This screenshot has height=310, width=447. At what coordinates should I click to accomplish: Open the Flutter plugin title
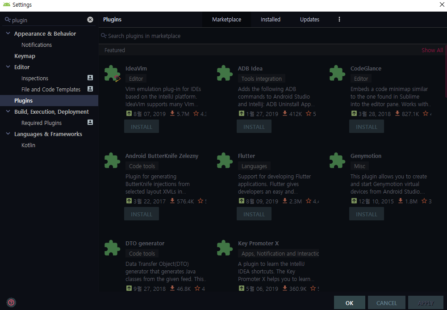(246, 156)
